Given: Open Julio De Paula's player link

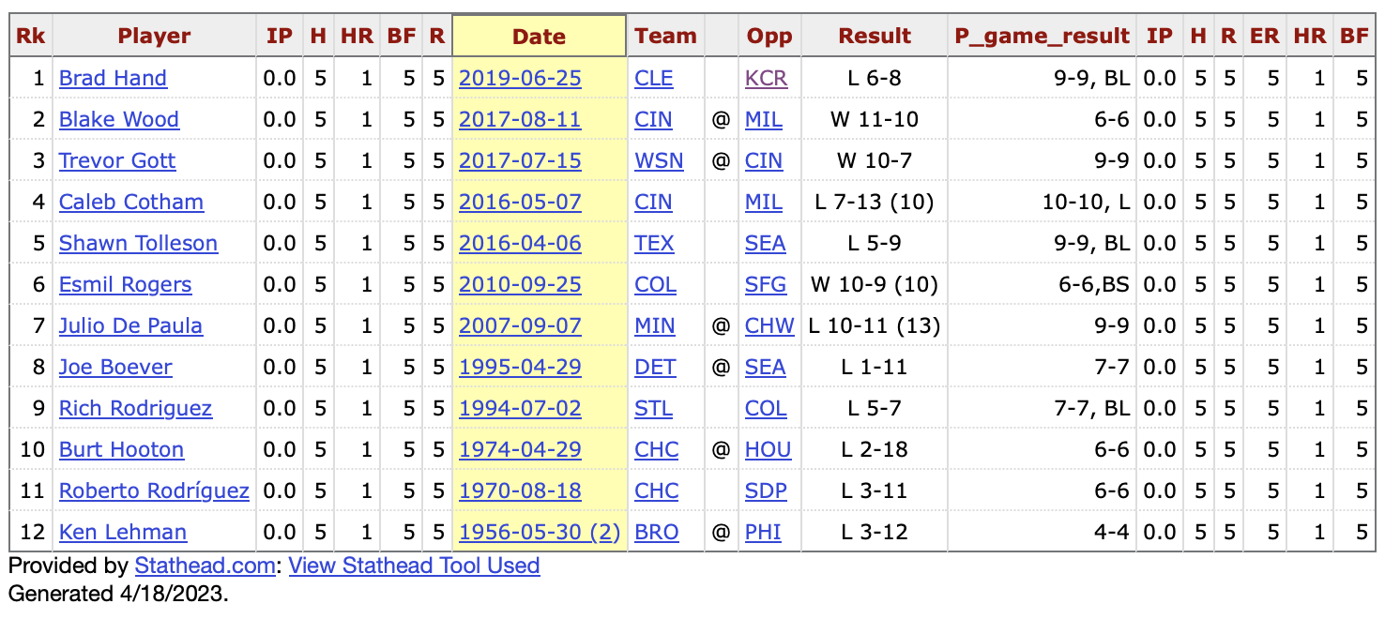Looking at the screenshot, I should [x=130, y=325].
